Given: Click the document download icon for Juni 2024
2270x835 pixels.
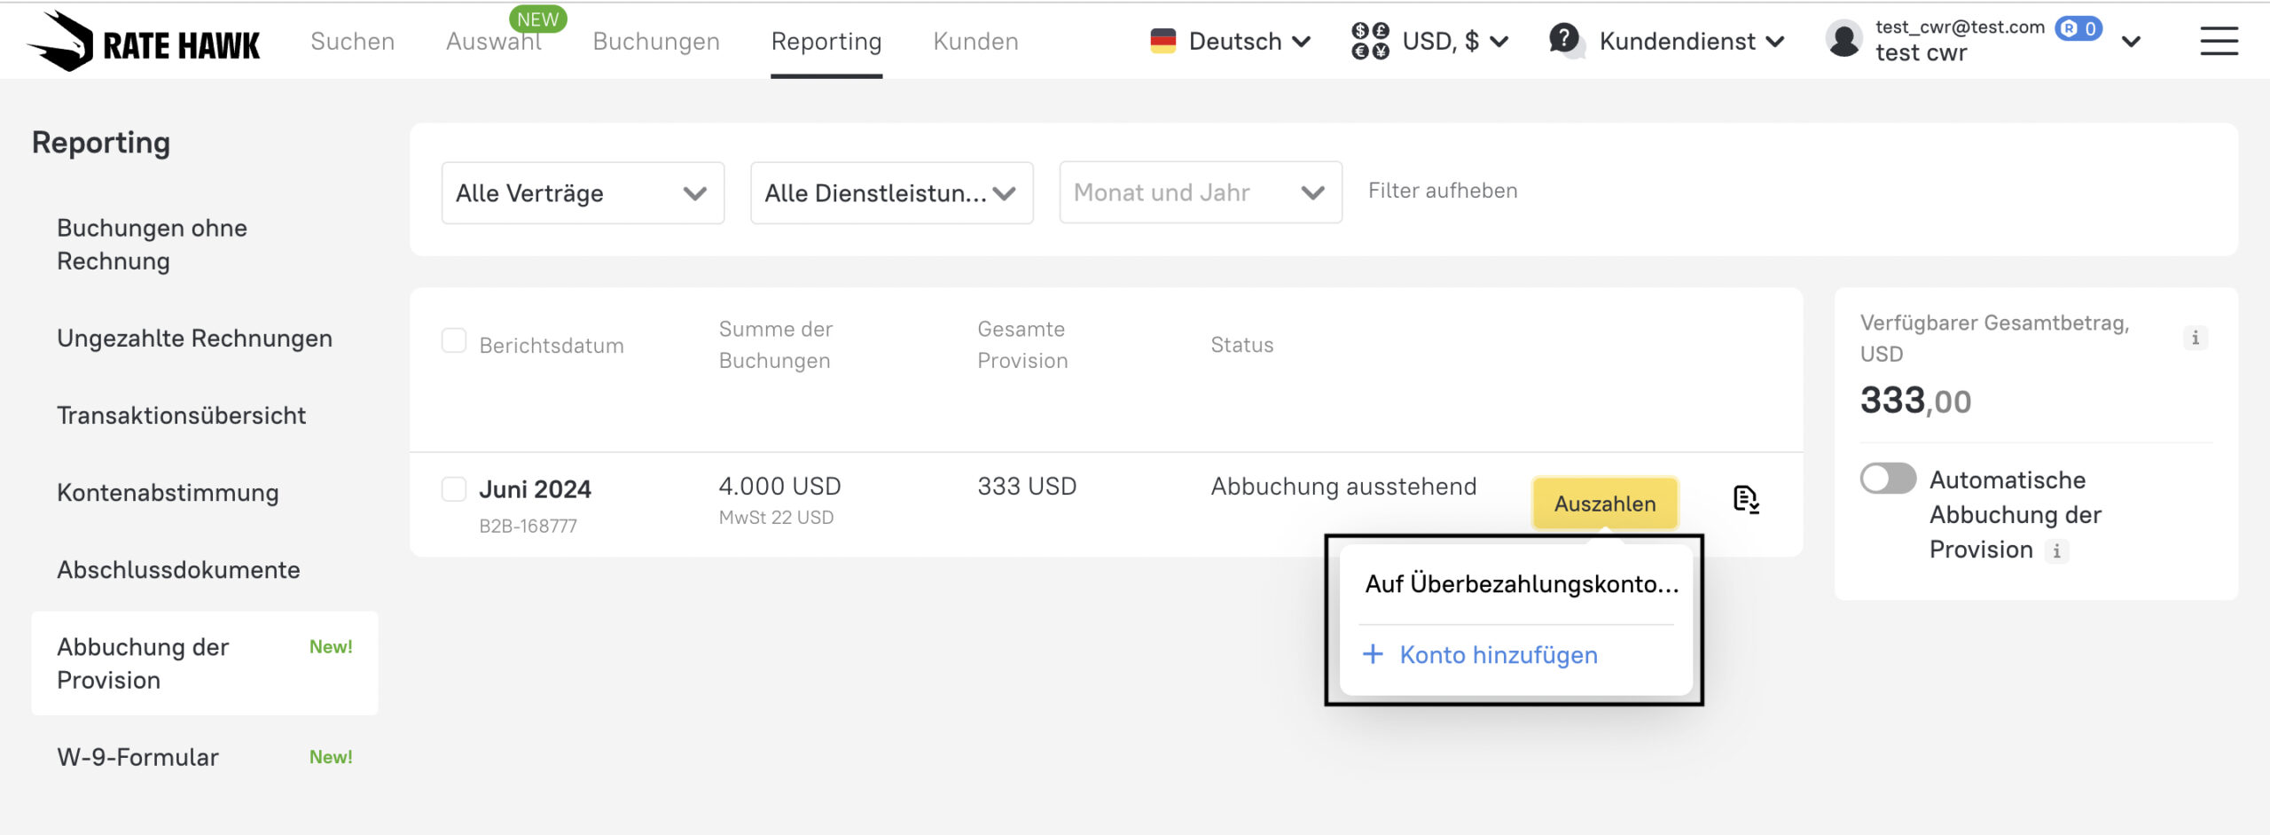Looking at the screenshot, I should click(1745, 500).
